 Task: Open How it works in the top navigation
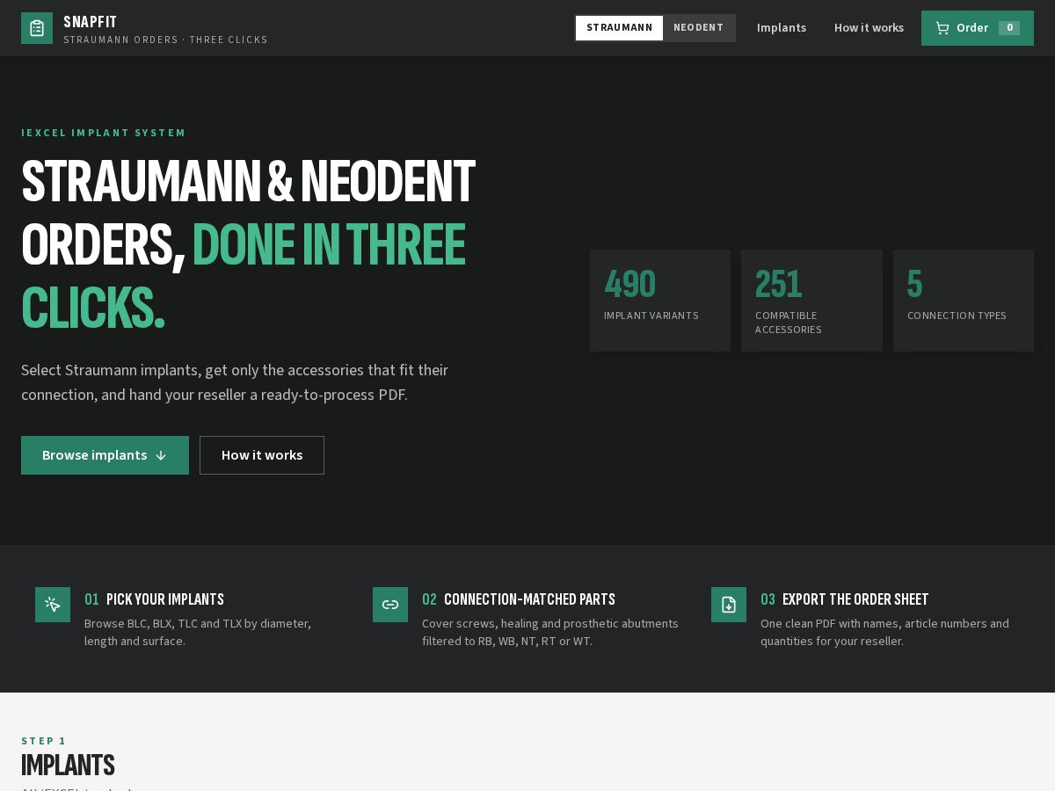point(869,28)
